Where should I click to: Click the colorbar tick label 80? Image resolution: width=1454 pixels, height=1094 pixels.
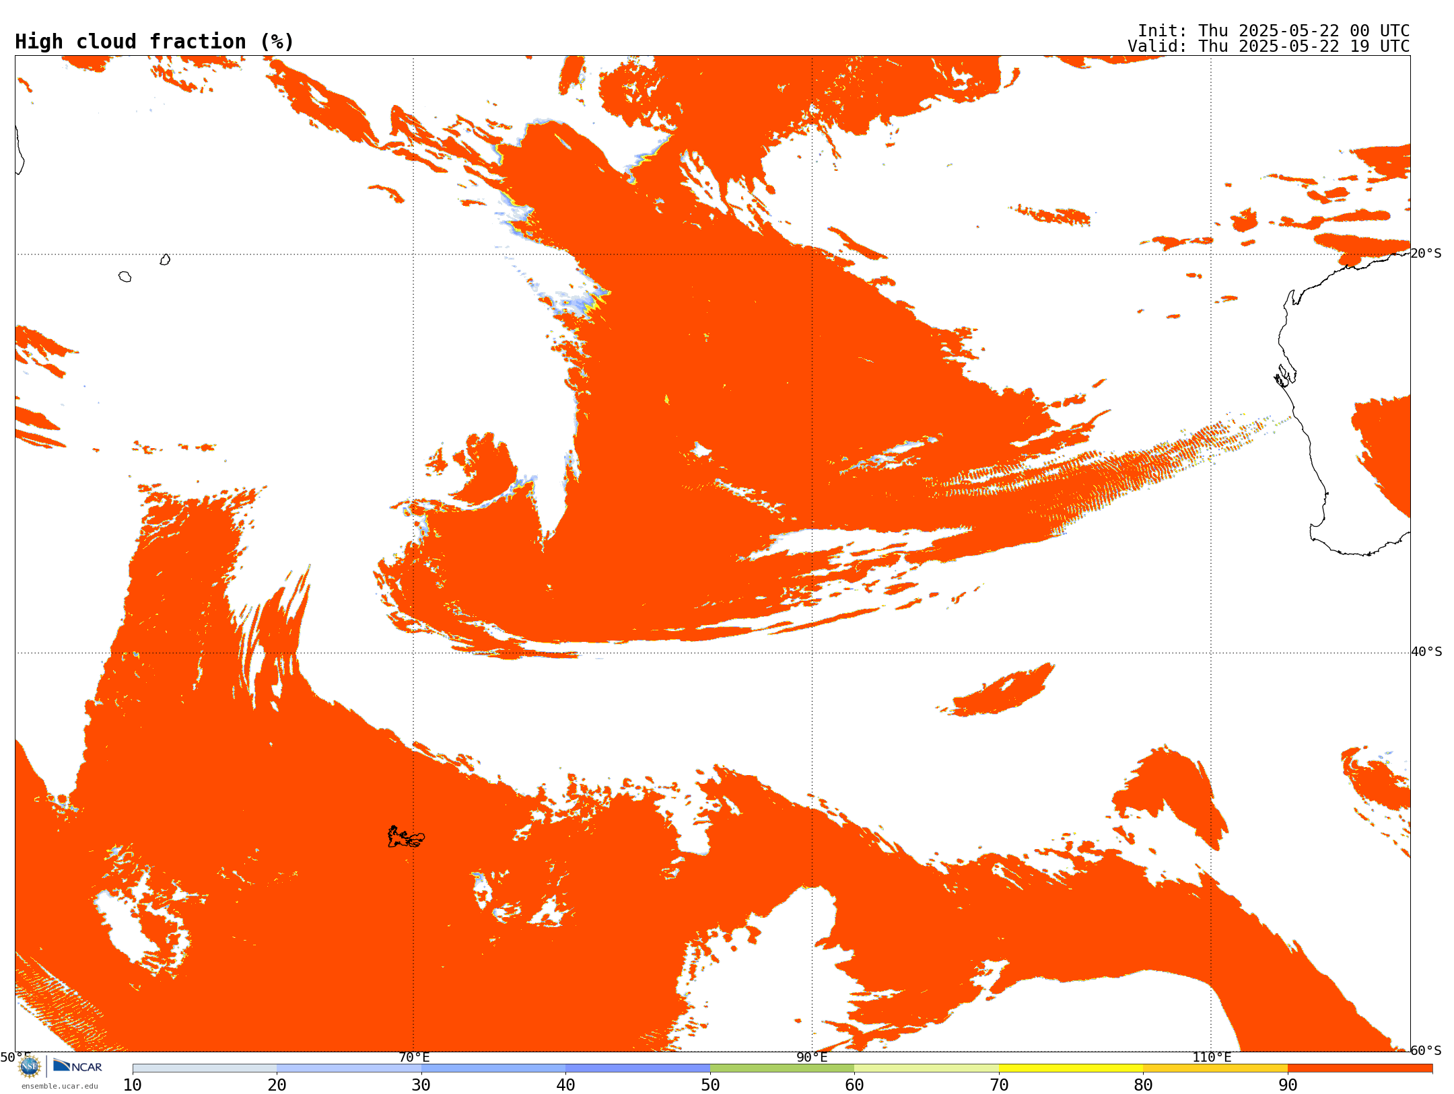(x=1143, y=1085)
